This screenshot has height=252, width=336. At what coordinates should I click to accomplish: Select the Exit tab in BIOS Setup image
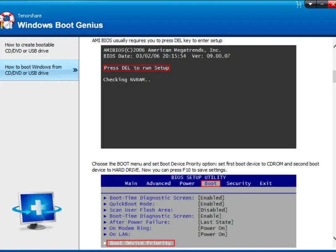click(x=266, y=184)
